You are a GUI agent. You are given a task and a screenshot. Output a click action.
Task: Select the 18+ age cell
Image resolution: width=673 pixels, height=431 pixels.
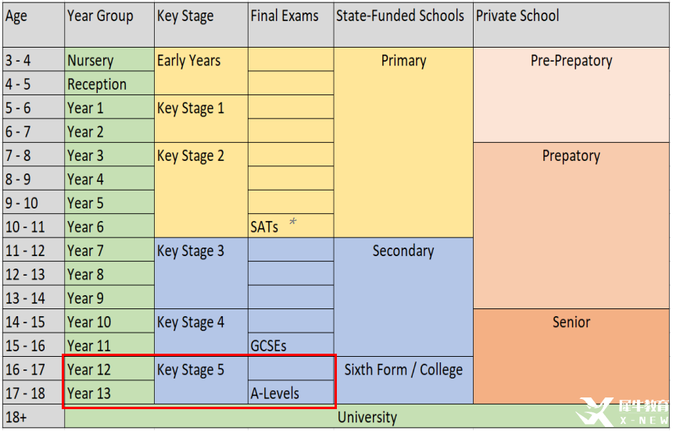[x=16, y=418]
